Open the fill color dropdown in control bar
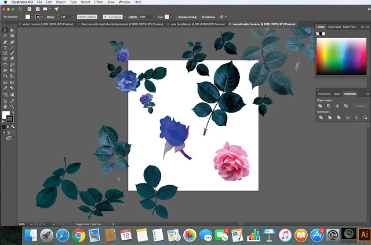Viewport: 371px width, 245px height. (x=32, y=17)
